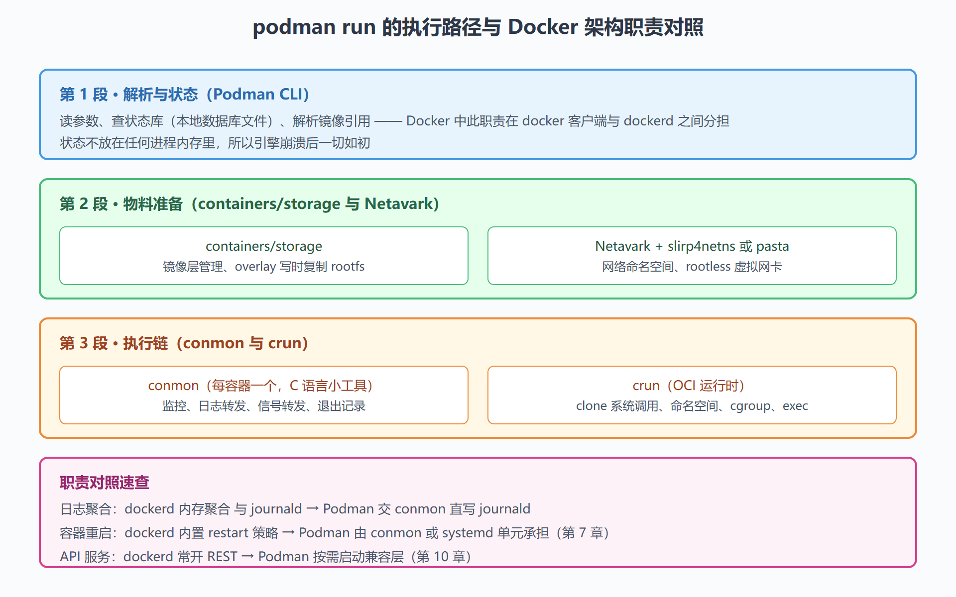This screenshot has height=597, width=956.
Task: Click the line about engine crash state persistence
Action: (215, 143)
